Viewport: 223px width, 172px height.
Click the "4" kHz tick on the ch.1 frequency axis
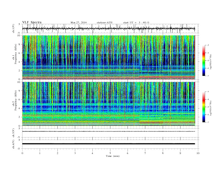19,62
